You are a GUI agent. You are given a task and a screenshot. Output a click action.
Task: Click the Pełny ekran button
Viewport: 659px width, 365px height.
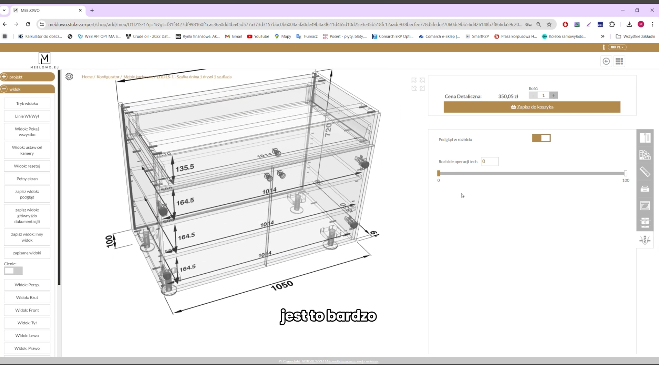tap(27, 179)
